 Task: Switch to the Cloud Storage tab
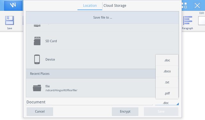pos(115,6)
